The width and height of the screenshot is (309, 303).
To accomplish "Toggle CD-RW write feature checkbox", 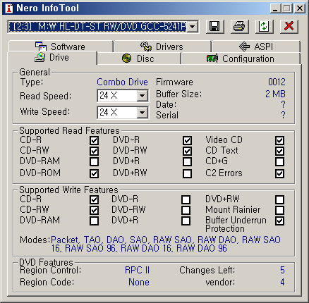I will coord(94,210).
